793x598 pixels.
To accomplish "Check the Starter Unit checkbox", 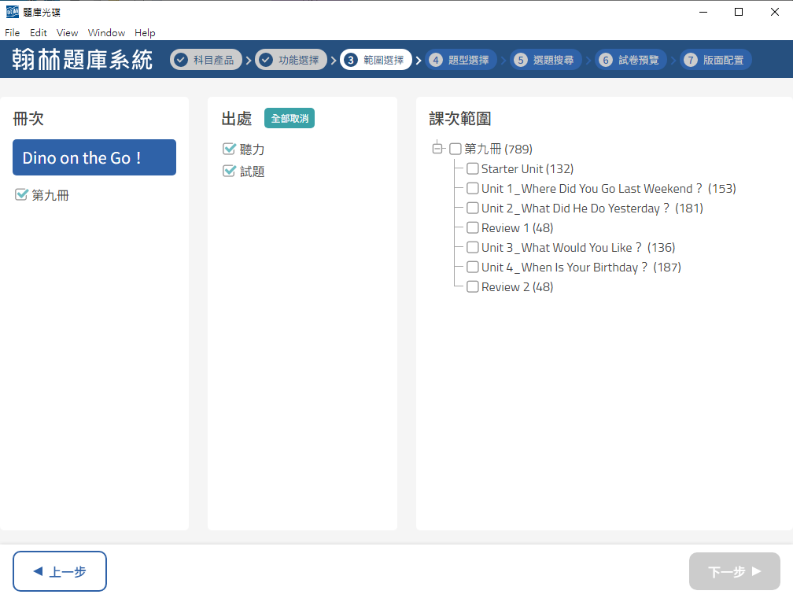I will click(473, 168).
